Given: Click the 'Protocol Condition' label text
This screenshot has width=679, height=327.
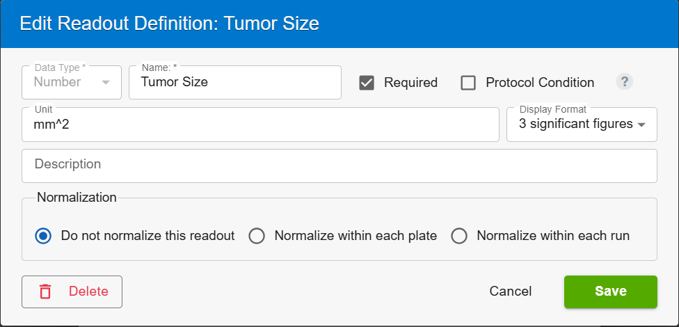Looking at the screenshot, I should [540, 83].
